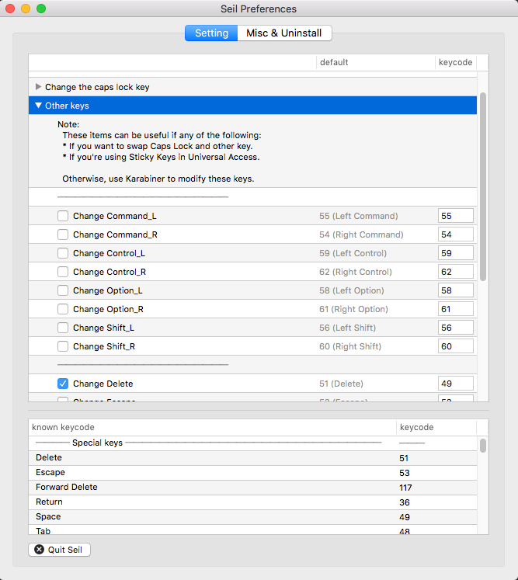Edit the Option_R keycode field showing 61
Viewport: 518px width, 580px height.
click(x=455, y=309)
